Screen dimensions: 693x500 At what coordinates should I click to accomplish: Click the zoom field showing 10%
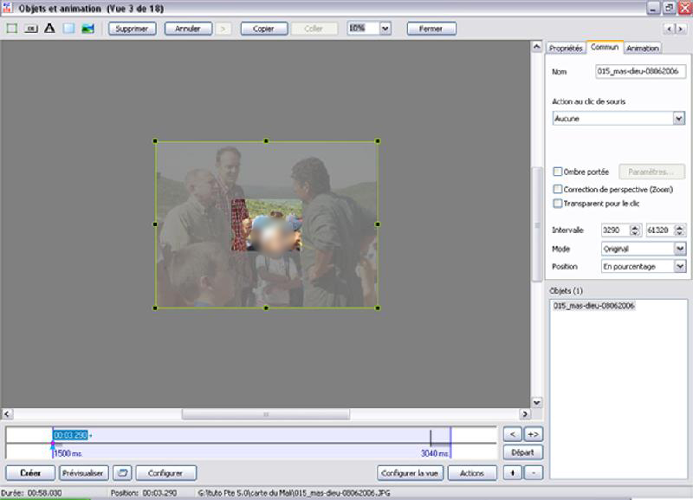pos(363,29)
